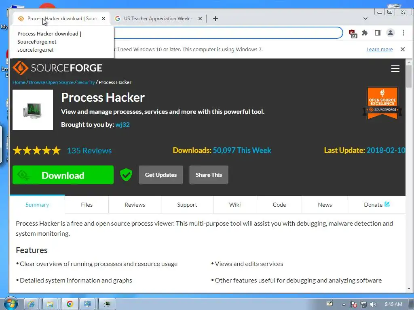Screen dimensions: 414x310
Task: Click the 50,097 This Week downloads text
Action: pos(242,150)
